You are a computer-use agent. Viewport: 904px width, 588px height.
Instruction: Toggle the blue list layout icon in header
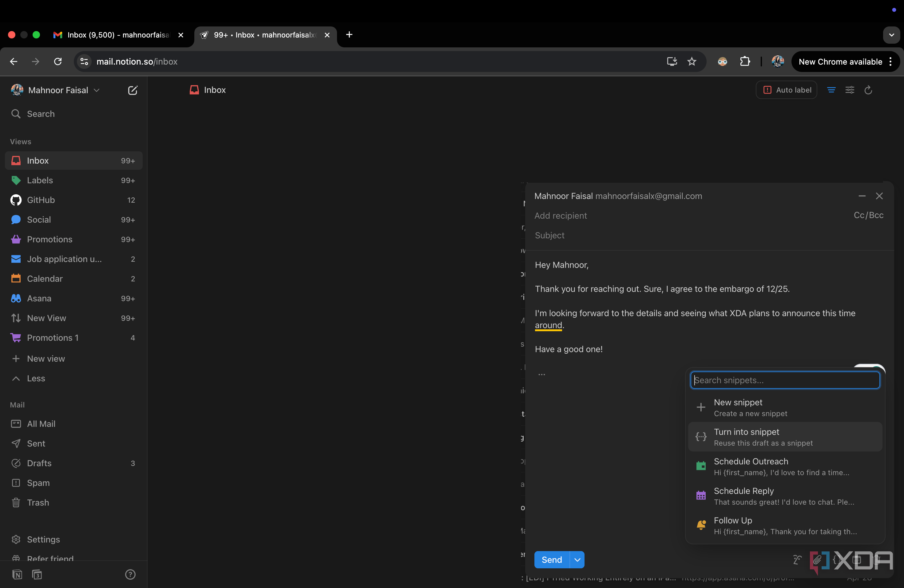click(831, 90)
